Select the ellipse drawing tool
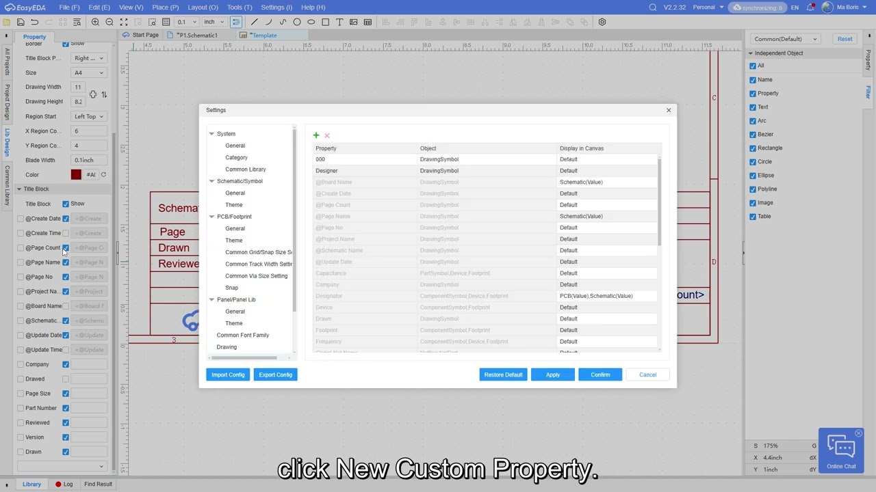 pyautogui.click(x=311, y=22)
